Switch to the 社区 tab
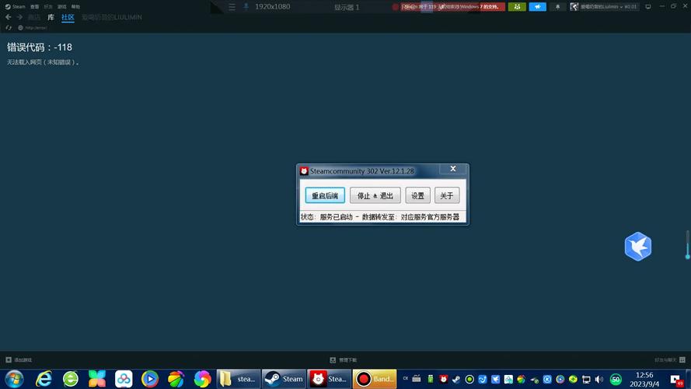The width and height of the screenshot is (691, 389). point(68,17)
